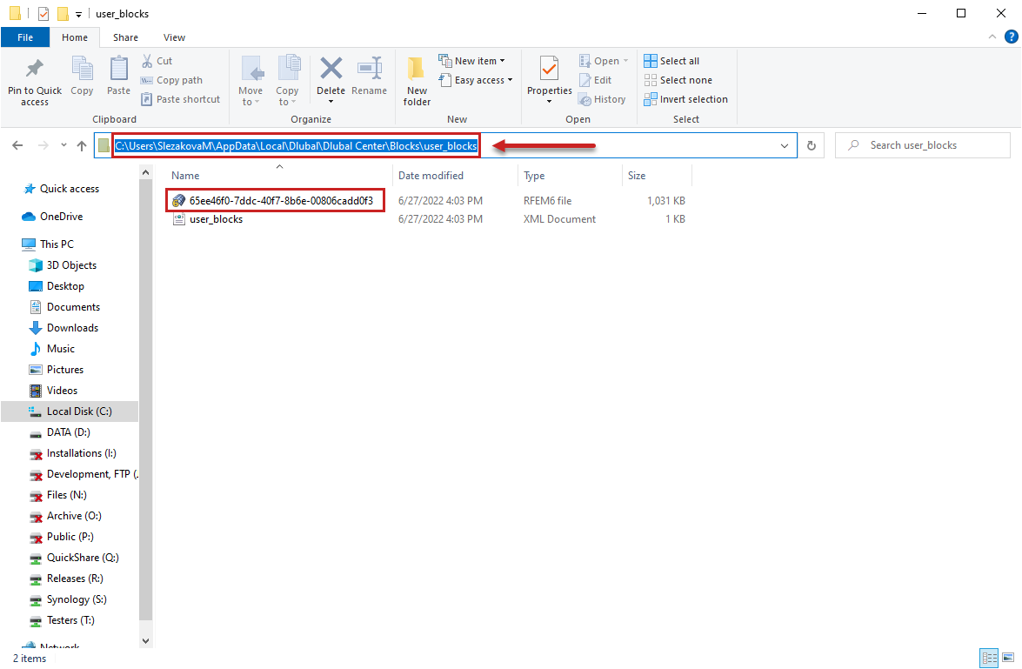This screenshot has width=1022, height=669.
Task: Click Invert selection
Action: [x=685, y=98]
